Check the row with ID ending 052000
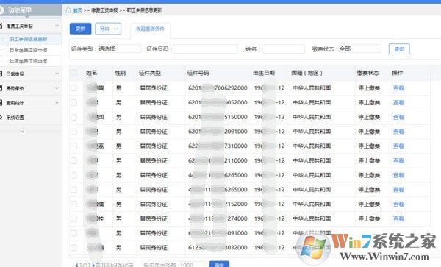The height and width of the screenshot is (267, 441). click(x=73, y=103)
